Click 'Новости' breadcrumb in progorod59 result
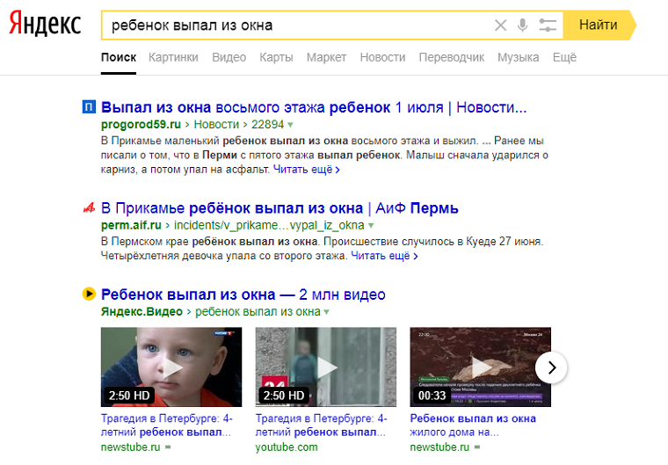668x465 pixels. pos(216,125)
